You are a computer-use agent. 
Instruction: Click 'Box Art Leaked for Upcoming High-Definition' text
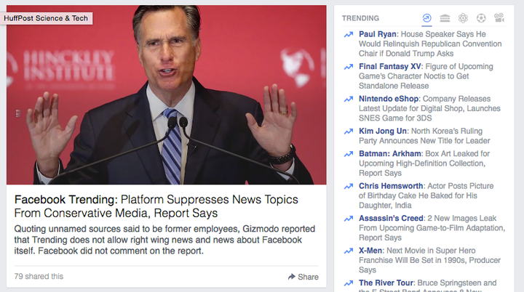click(x=424, y=163)
